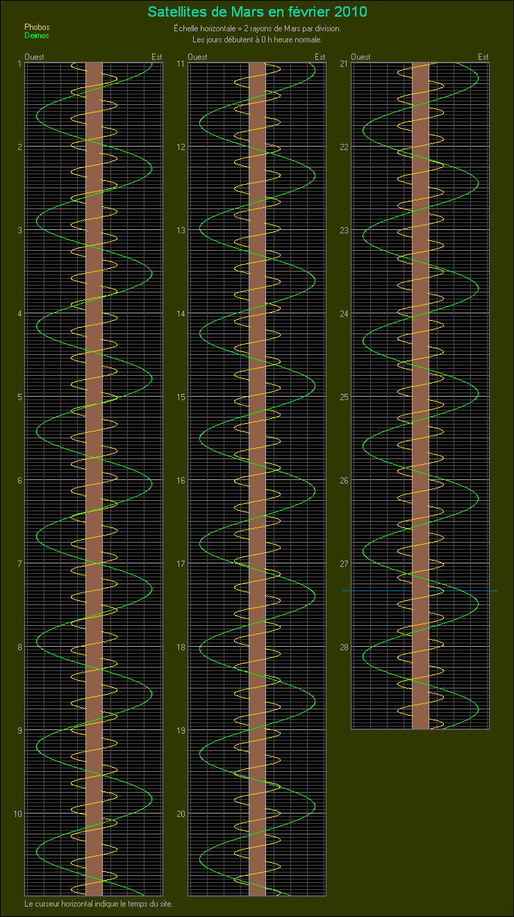Screen dimensions: 514x917
Task: Click day label 16
Action: pos(180,481)
